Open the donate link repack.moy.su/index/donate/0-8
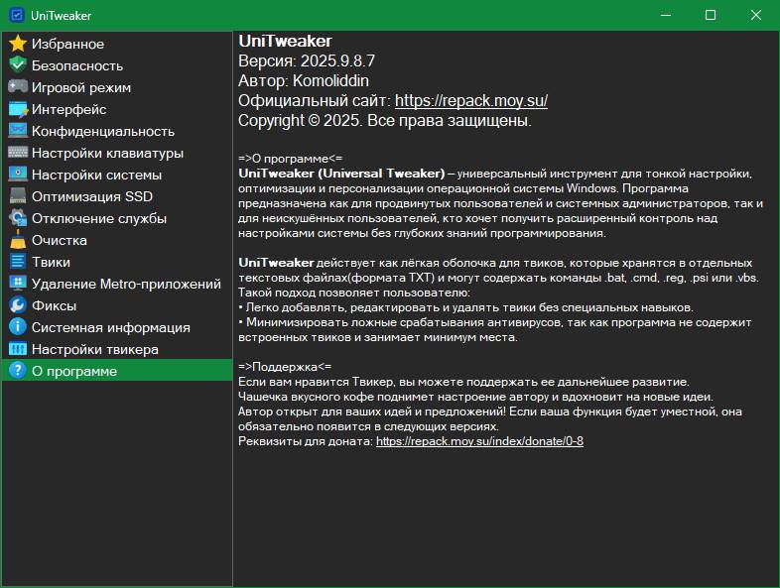 (479, 441)
